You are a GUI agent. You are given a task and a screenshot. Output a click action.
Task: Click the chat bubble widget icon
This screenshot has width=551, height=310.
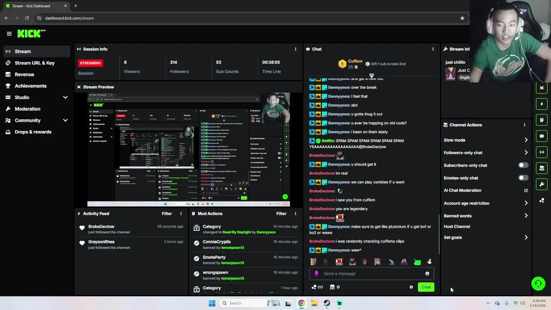coord(542,136)
